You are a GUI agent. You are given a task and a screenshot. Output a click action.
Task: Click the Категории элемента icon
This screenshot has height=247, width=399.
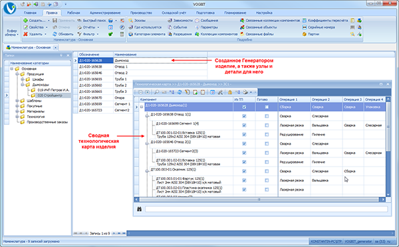coord(131,34)
